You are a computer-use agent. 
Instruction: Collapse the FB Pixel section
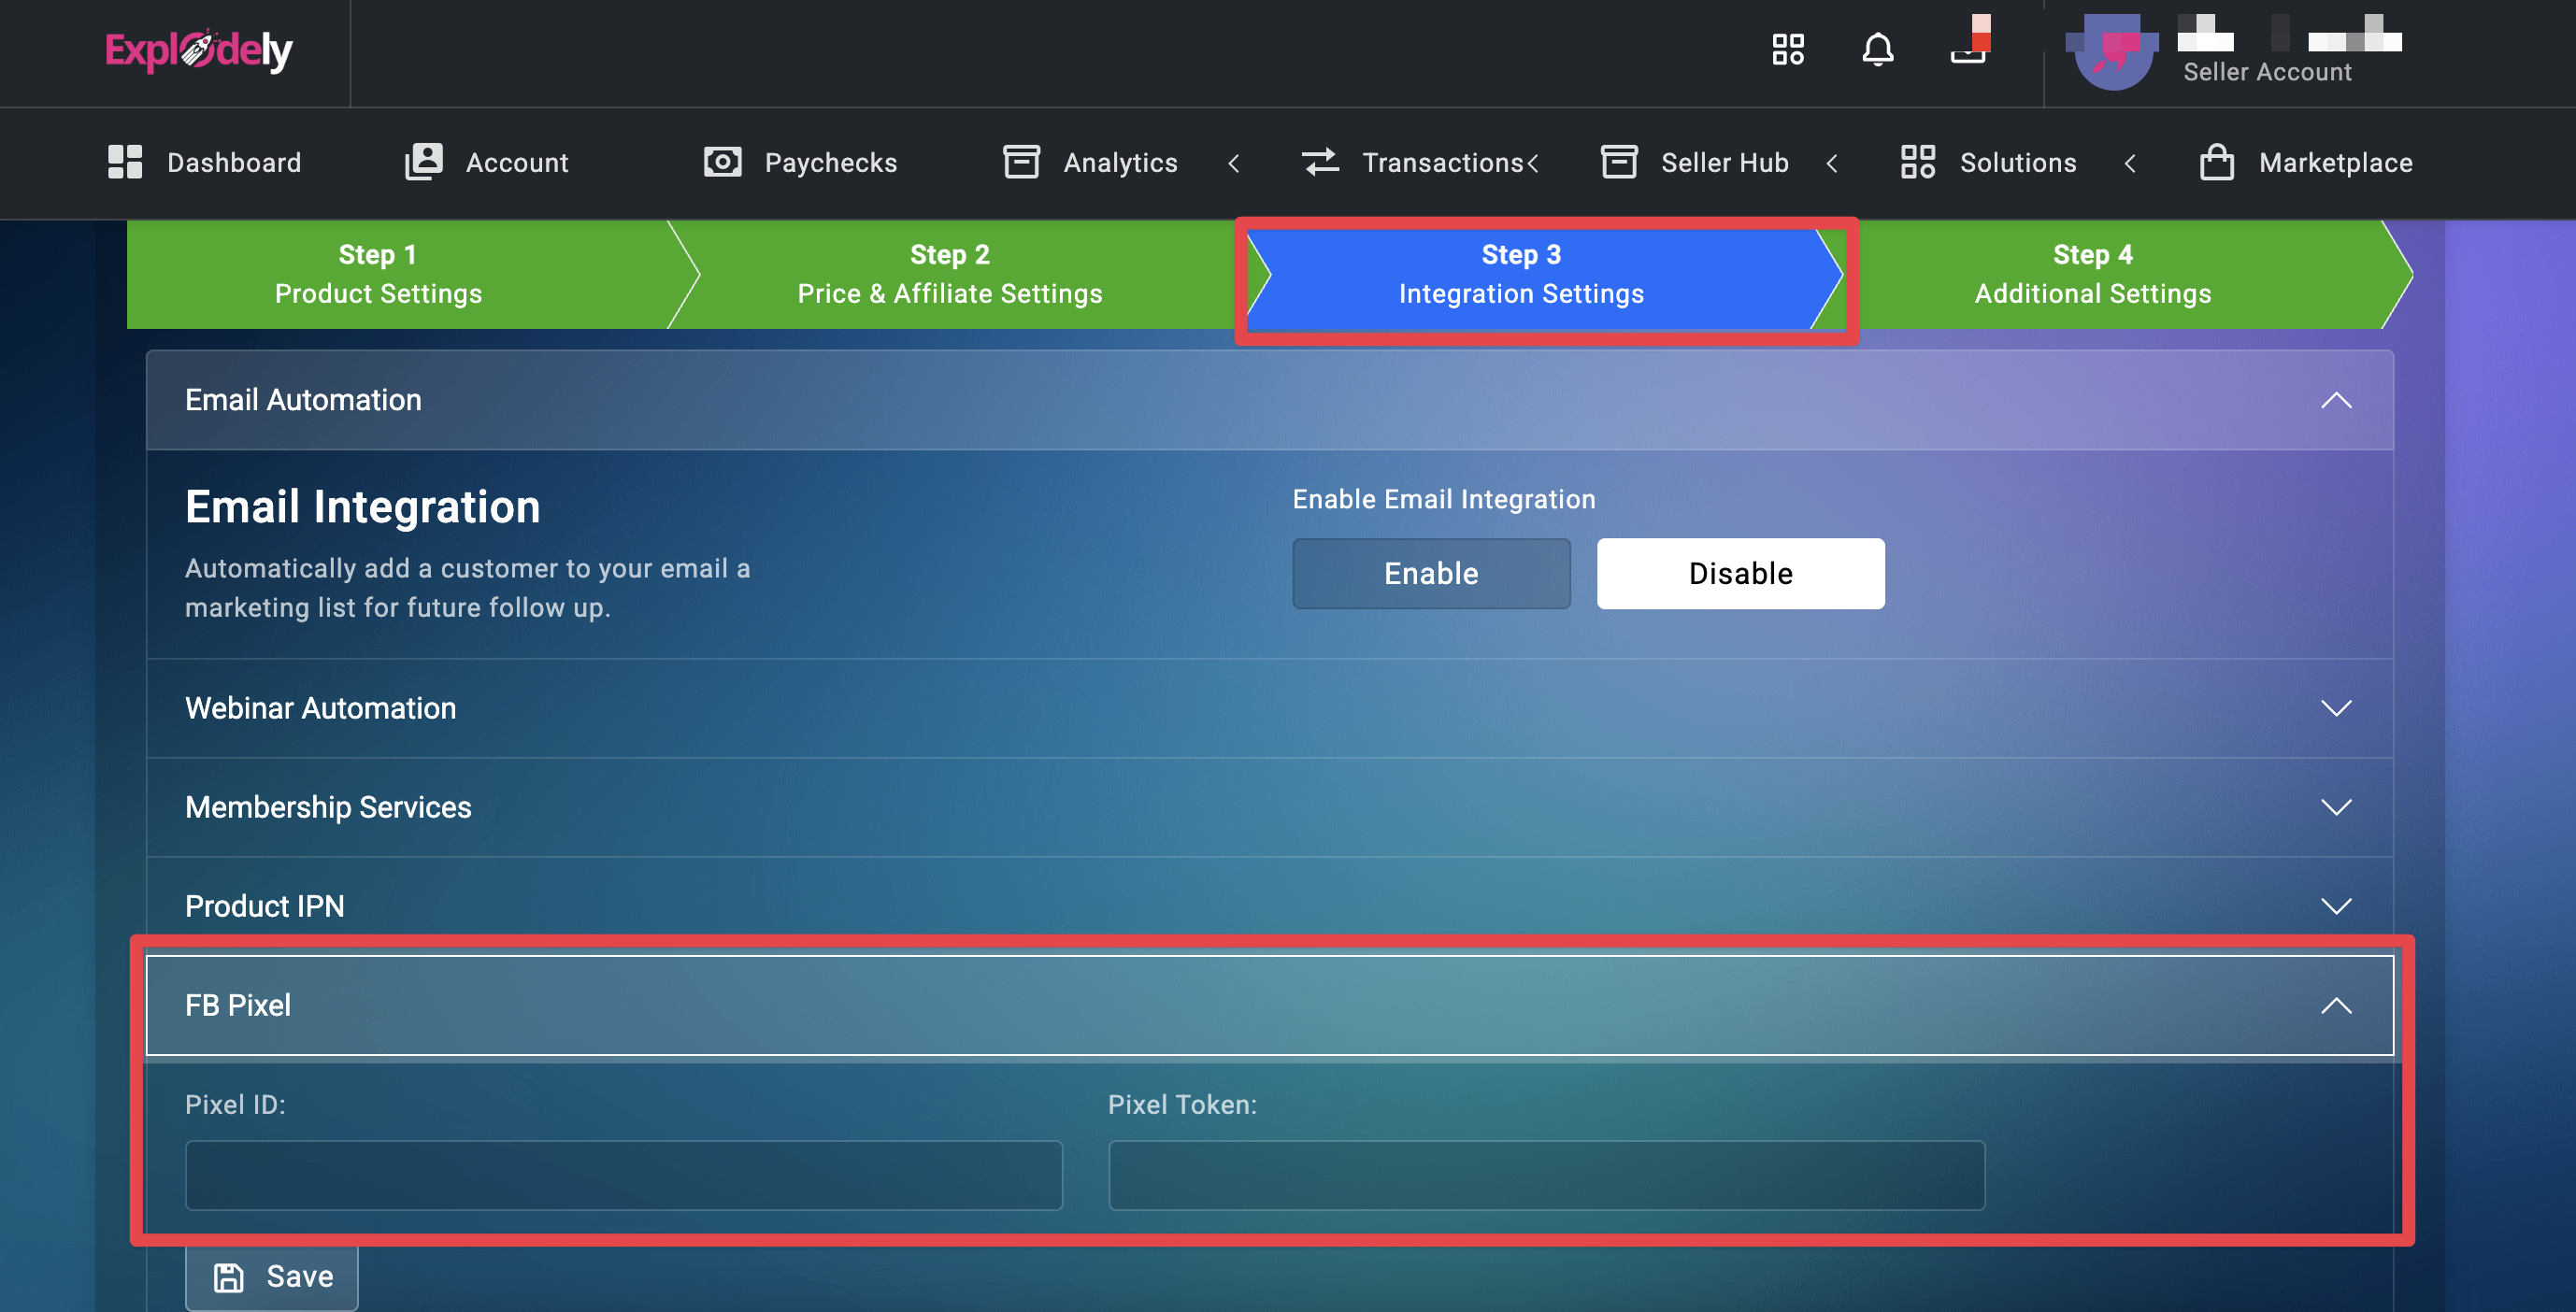2335,1005
